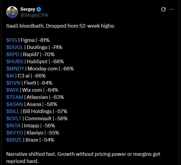
Task: Open the Sergey display name link
Action: (x=28, y=9)
